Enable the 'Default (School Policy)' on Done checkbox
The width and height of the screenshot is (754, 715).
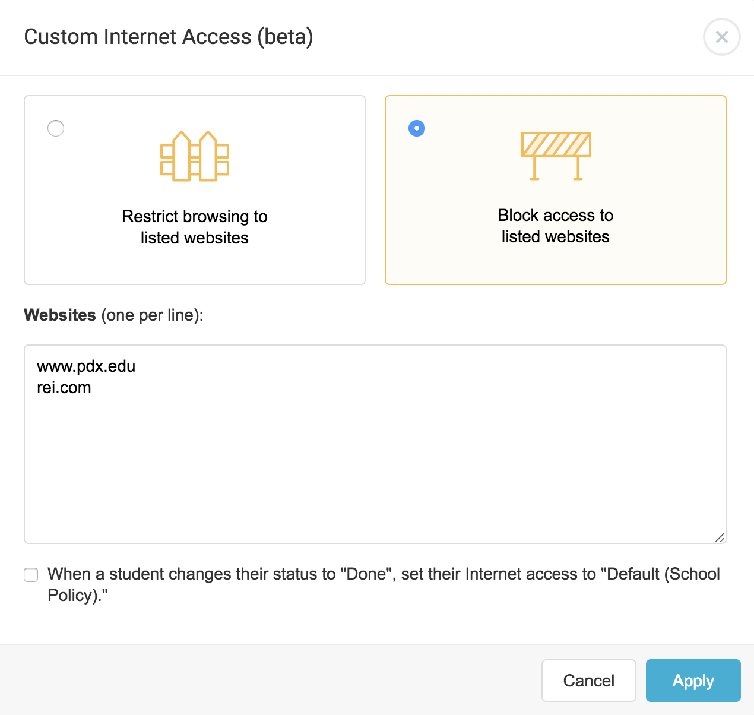click(x=30, y=574)
